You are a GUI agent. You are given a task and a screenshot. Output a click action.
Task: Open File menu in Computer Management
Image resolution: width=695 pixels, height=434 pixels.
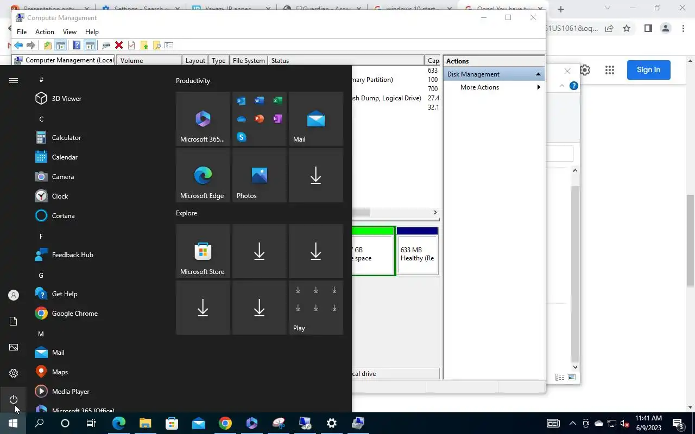click(x=22, y=32)
